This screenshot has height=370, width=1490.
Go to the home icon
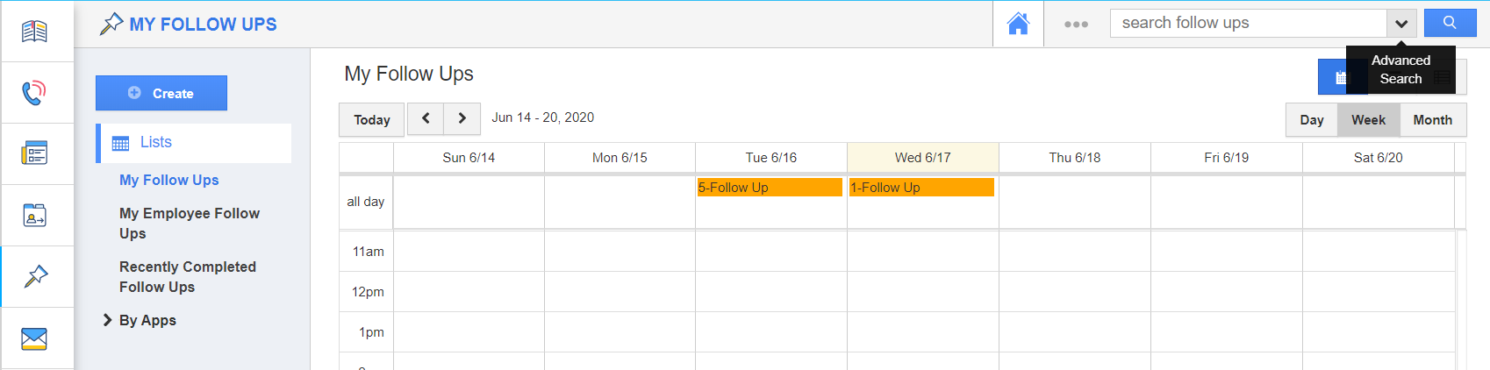1018,24
